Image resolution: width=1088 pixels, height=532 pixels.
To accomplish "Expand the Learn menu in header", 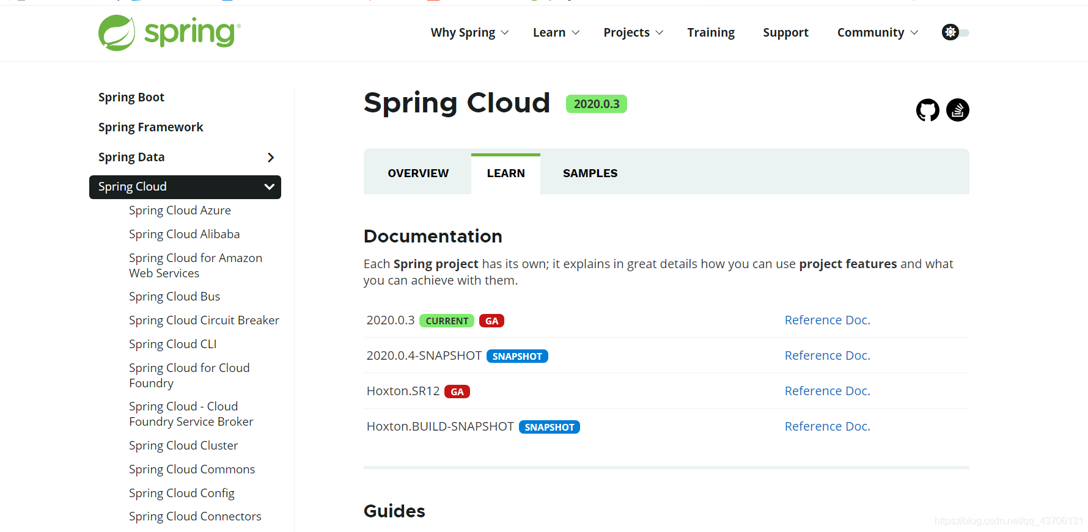I will (556, 32).
